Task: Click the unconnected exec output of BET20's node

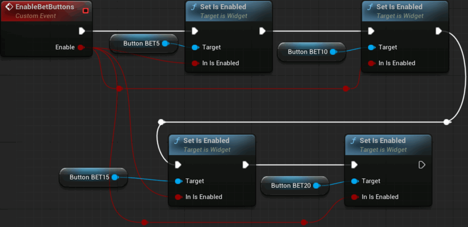Action: [422, 165]
